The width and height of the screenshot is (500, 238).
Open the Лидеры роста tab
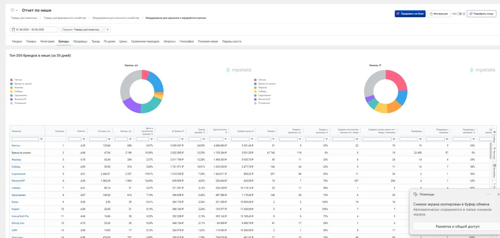tap(232, 41)
